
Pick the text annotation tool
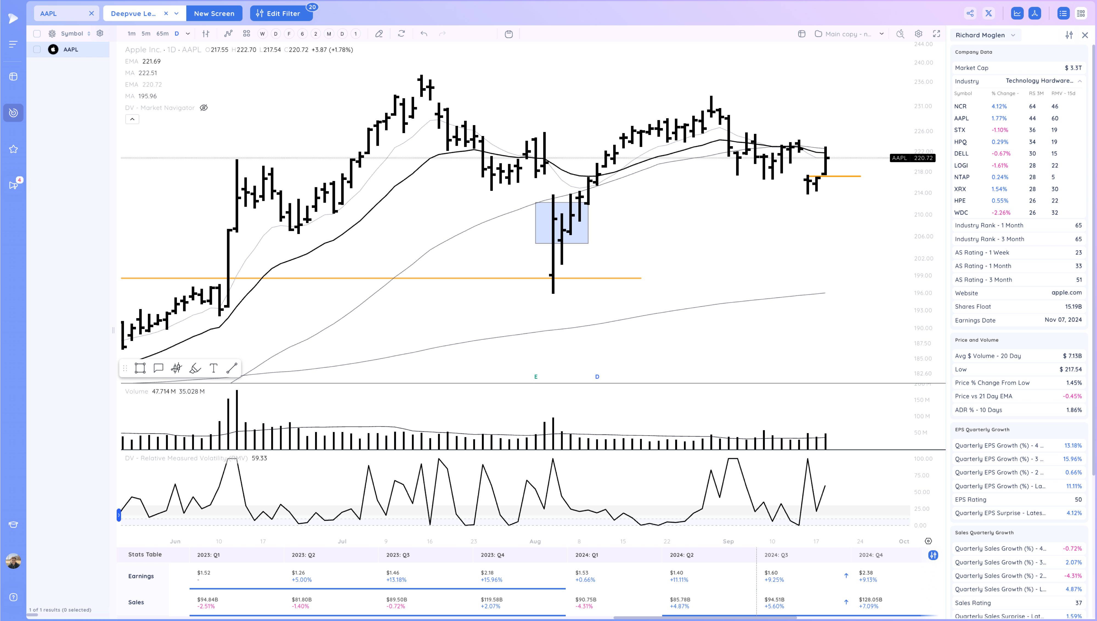point(214,368)
